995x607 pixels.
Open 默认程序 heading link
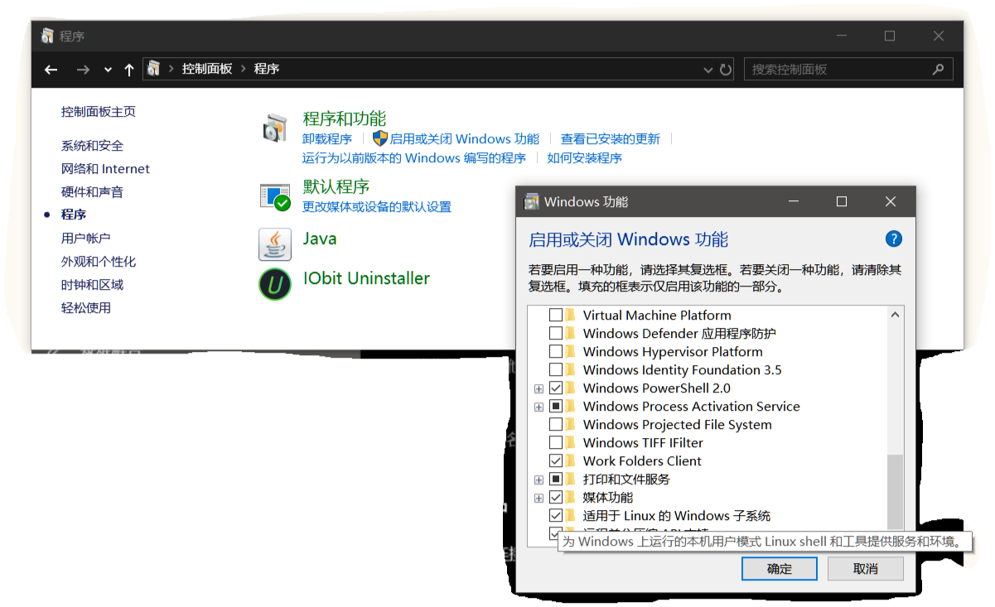pyautogui.click(x=336, y=186)
